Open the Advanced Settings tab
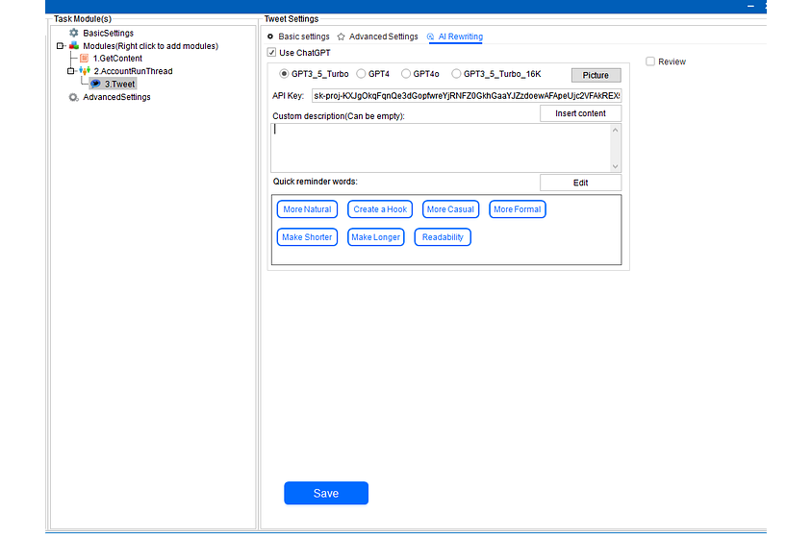Screen dimensions: 812x538 (383, 37)
